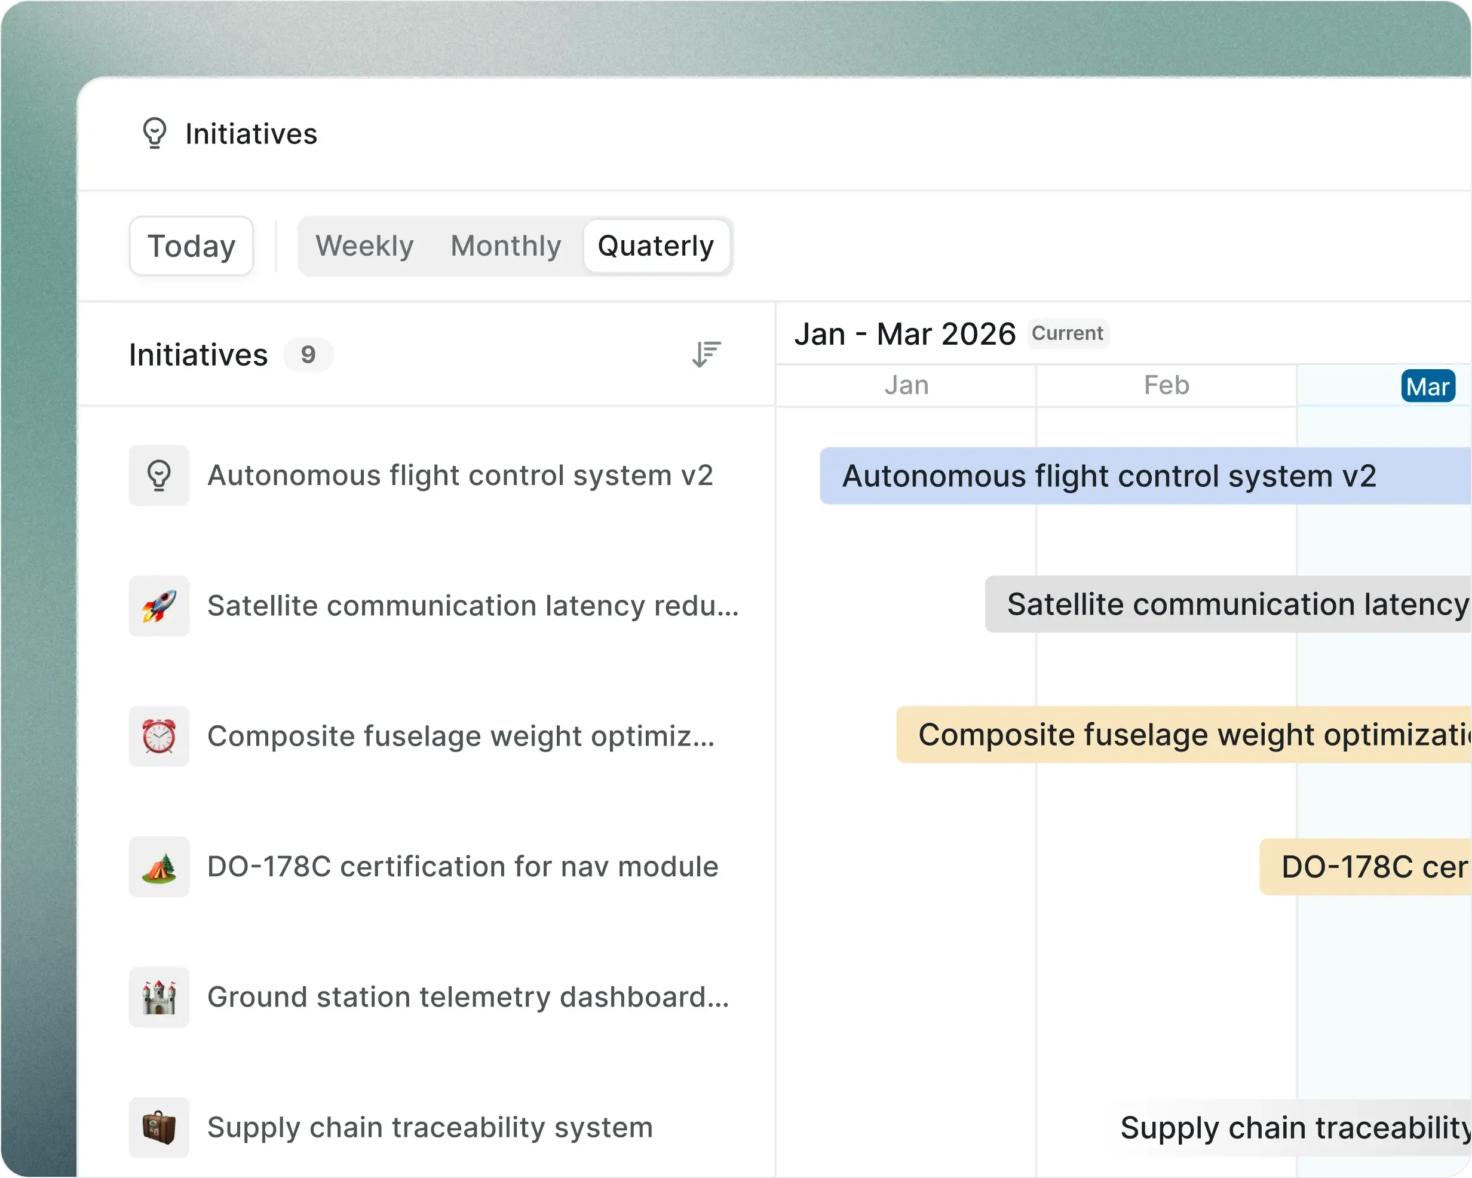Switch to the Weekly view
This screenshot has height=1178, width=1472.
[x=364, y=246]
